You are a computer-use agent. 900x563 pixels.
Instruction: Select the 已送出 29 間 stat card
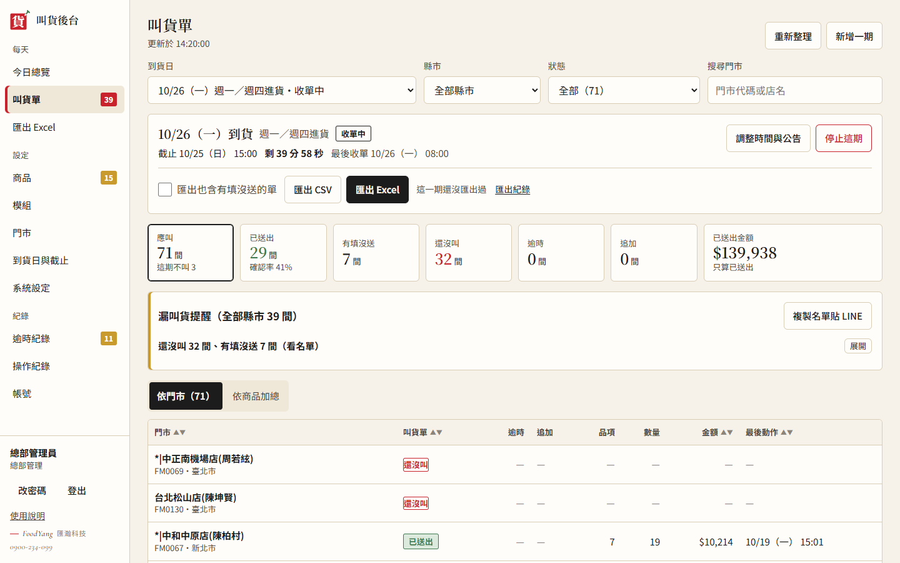click(x=283, y=253)
